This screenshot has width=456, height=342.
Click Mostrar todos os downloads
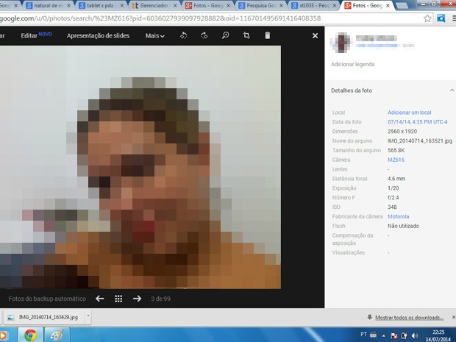407,317
